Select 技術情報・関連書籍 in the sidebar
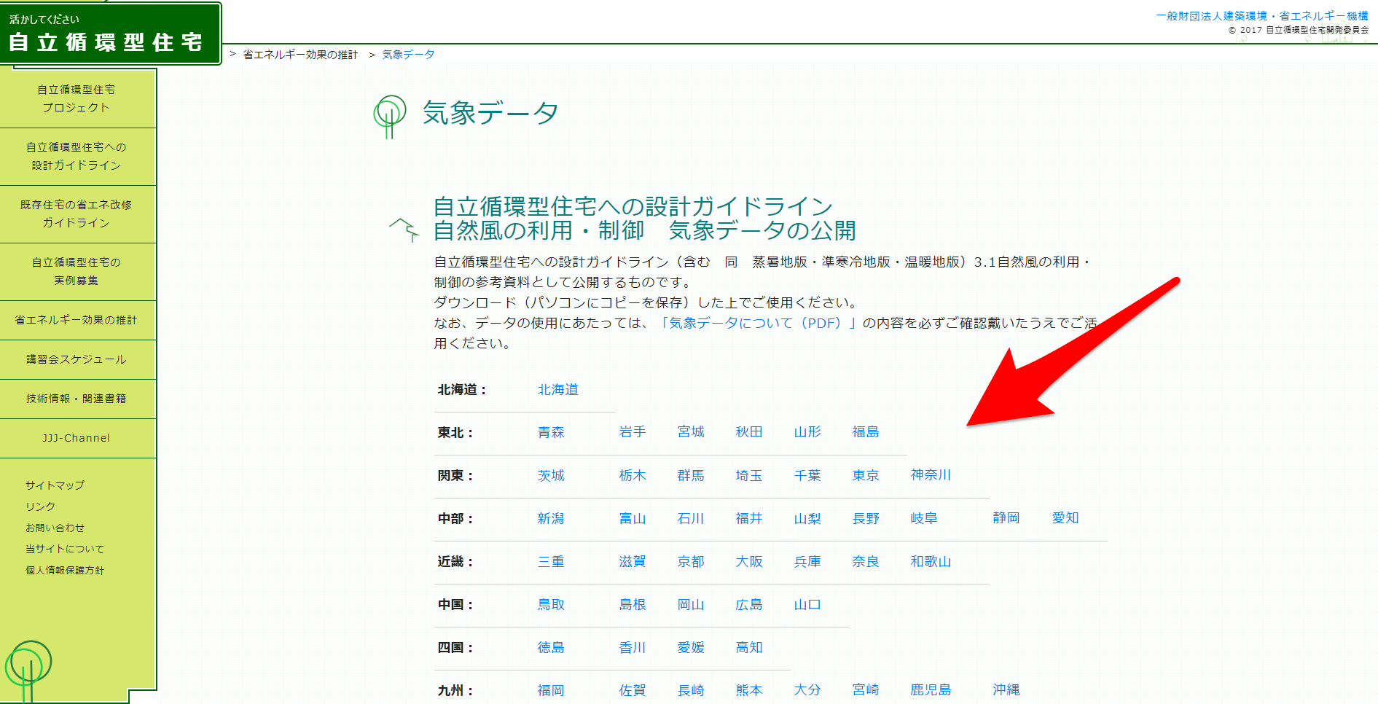 (77, 399)
